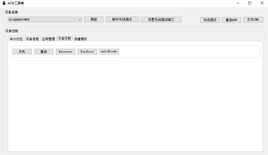Click the Android robot icon in the title bar
Screen dimensions: 268x155
pos(3,3)
